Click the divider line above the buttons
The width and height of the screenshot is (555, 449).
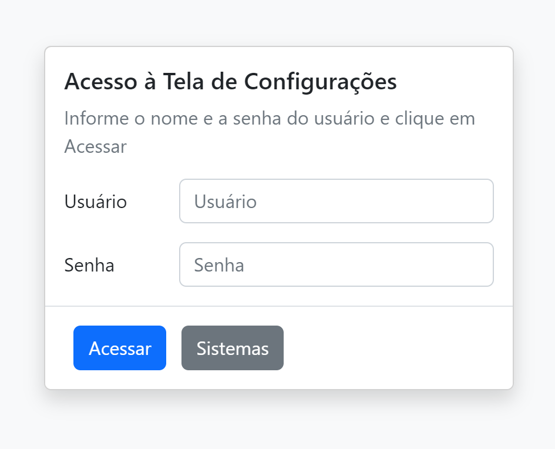[x=279, y=306]
